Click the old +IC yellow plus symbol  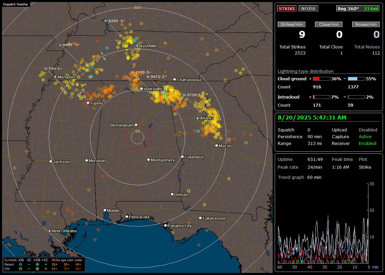pos(46,269)
